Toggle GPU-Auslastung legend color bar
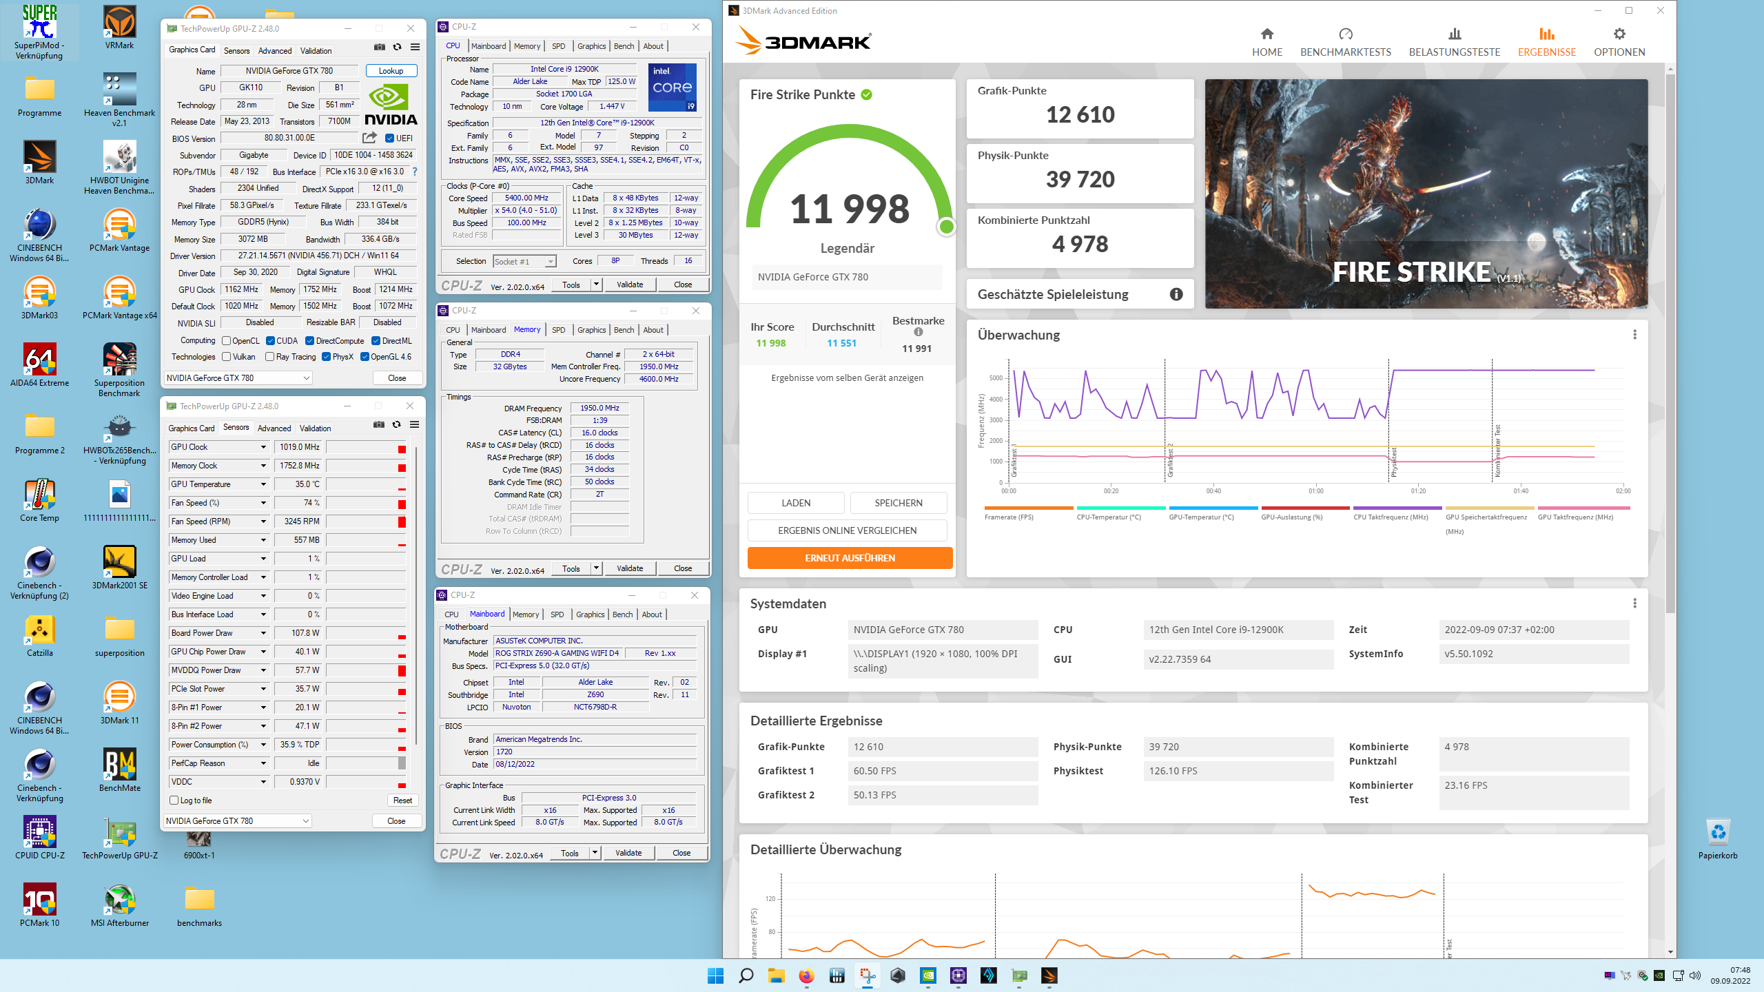 1305,508
